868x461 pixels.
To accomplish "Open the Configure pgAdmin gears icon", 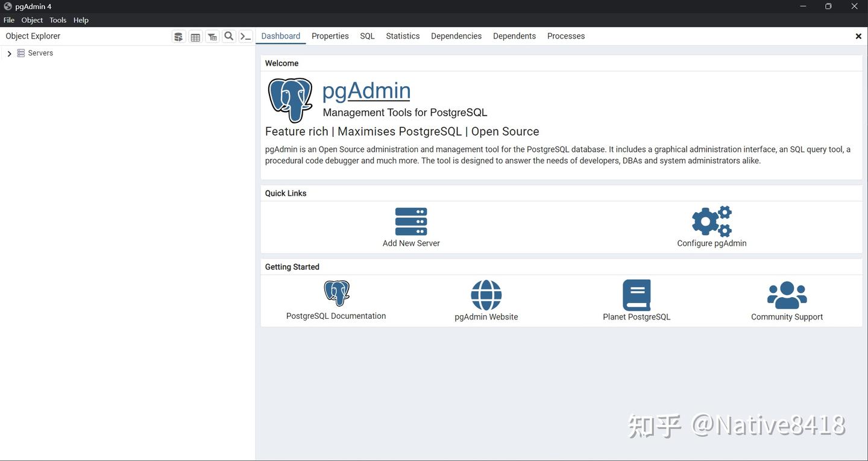I will coord(711,221).
